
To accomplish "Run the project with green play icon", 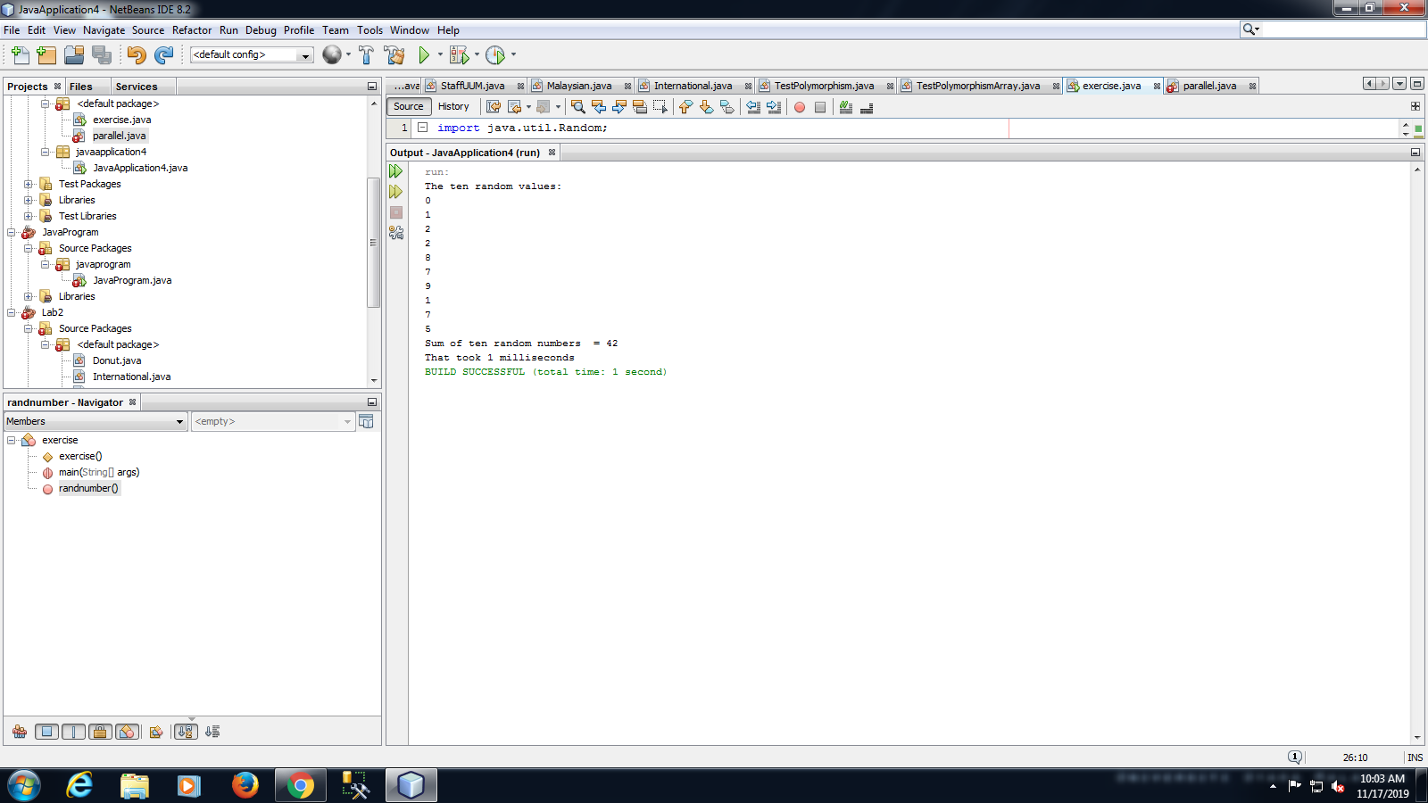I will [x=424, y=55].
